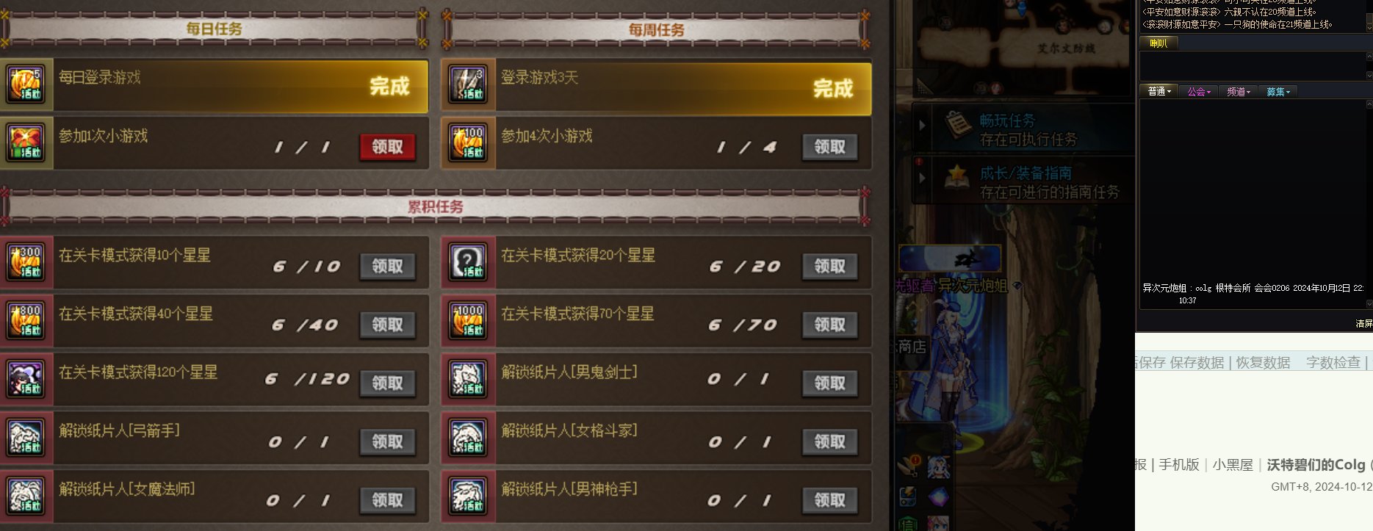1373x531 pixels.
Task: Click the 参加1次小游戏 gift box icon
Action: pyautogui.click(x=26, y=142)
